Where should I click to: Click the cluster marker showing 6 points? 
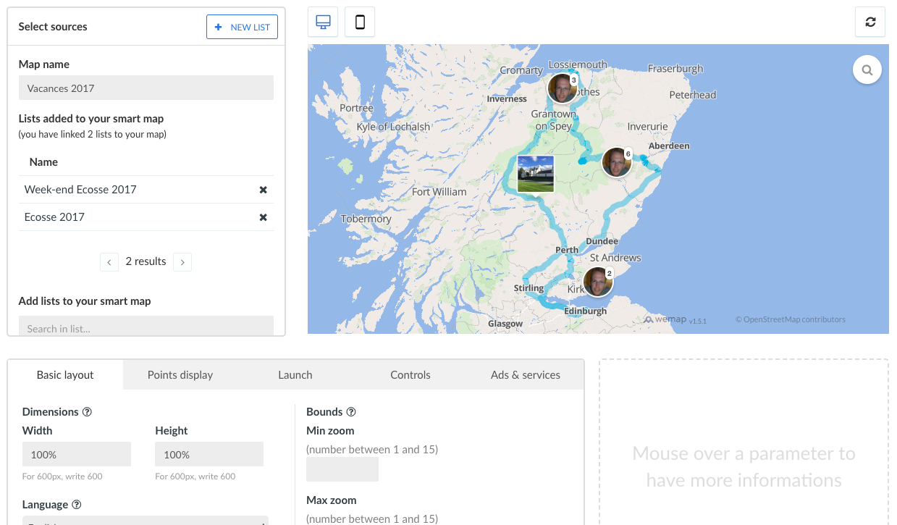coord(616,161)
